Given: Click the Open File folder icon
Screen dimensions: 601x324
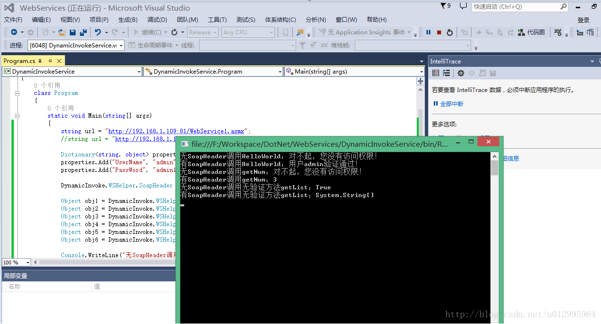Looking at the screenshot, I should point(62,32).
